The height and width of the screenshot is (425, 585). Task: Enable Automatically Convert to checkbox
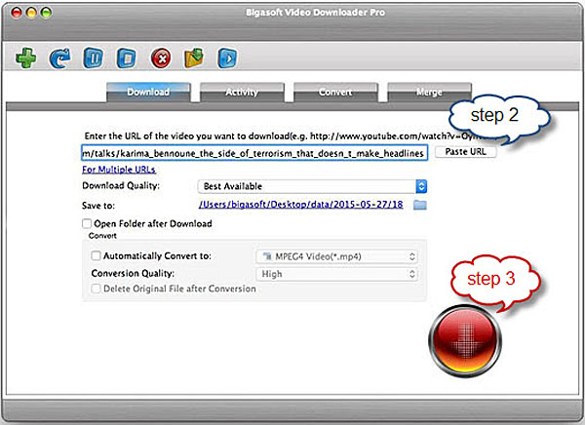96,255
